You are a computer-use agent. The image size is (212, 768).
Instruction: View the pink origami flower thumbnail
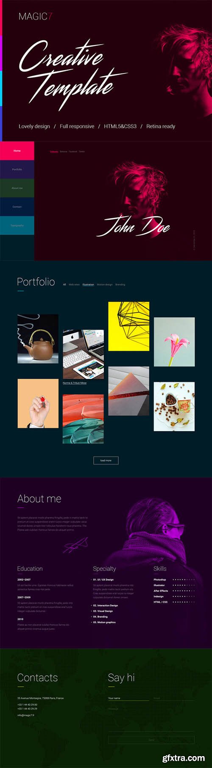pyautogui.click(x=174, y=342)
